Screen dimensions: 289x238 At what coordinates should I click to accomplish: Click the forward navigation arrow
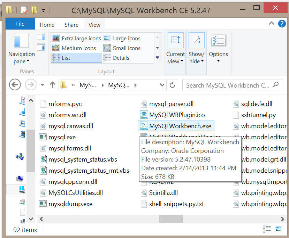point(31,85)
